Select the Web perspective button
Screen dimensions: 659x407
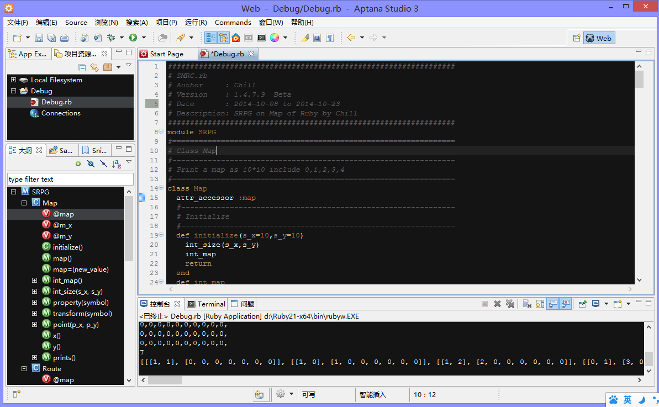(x=599, y=38)
